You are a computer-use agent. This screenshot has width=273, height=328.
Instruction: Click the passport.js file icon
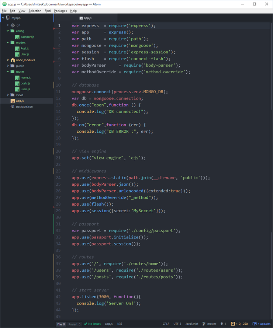[x=17, y=37]
